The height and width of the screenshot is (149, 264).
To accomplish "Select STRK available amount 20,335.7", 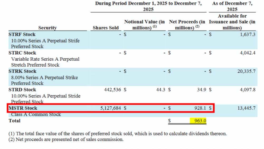I will pos(246,71).
